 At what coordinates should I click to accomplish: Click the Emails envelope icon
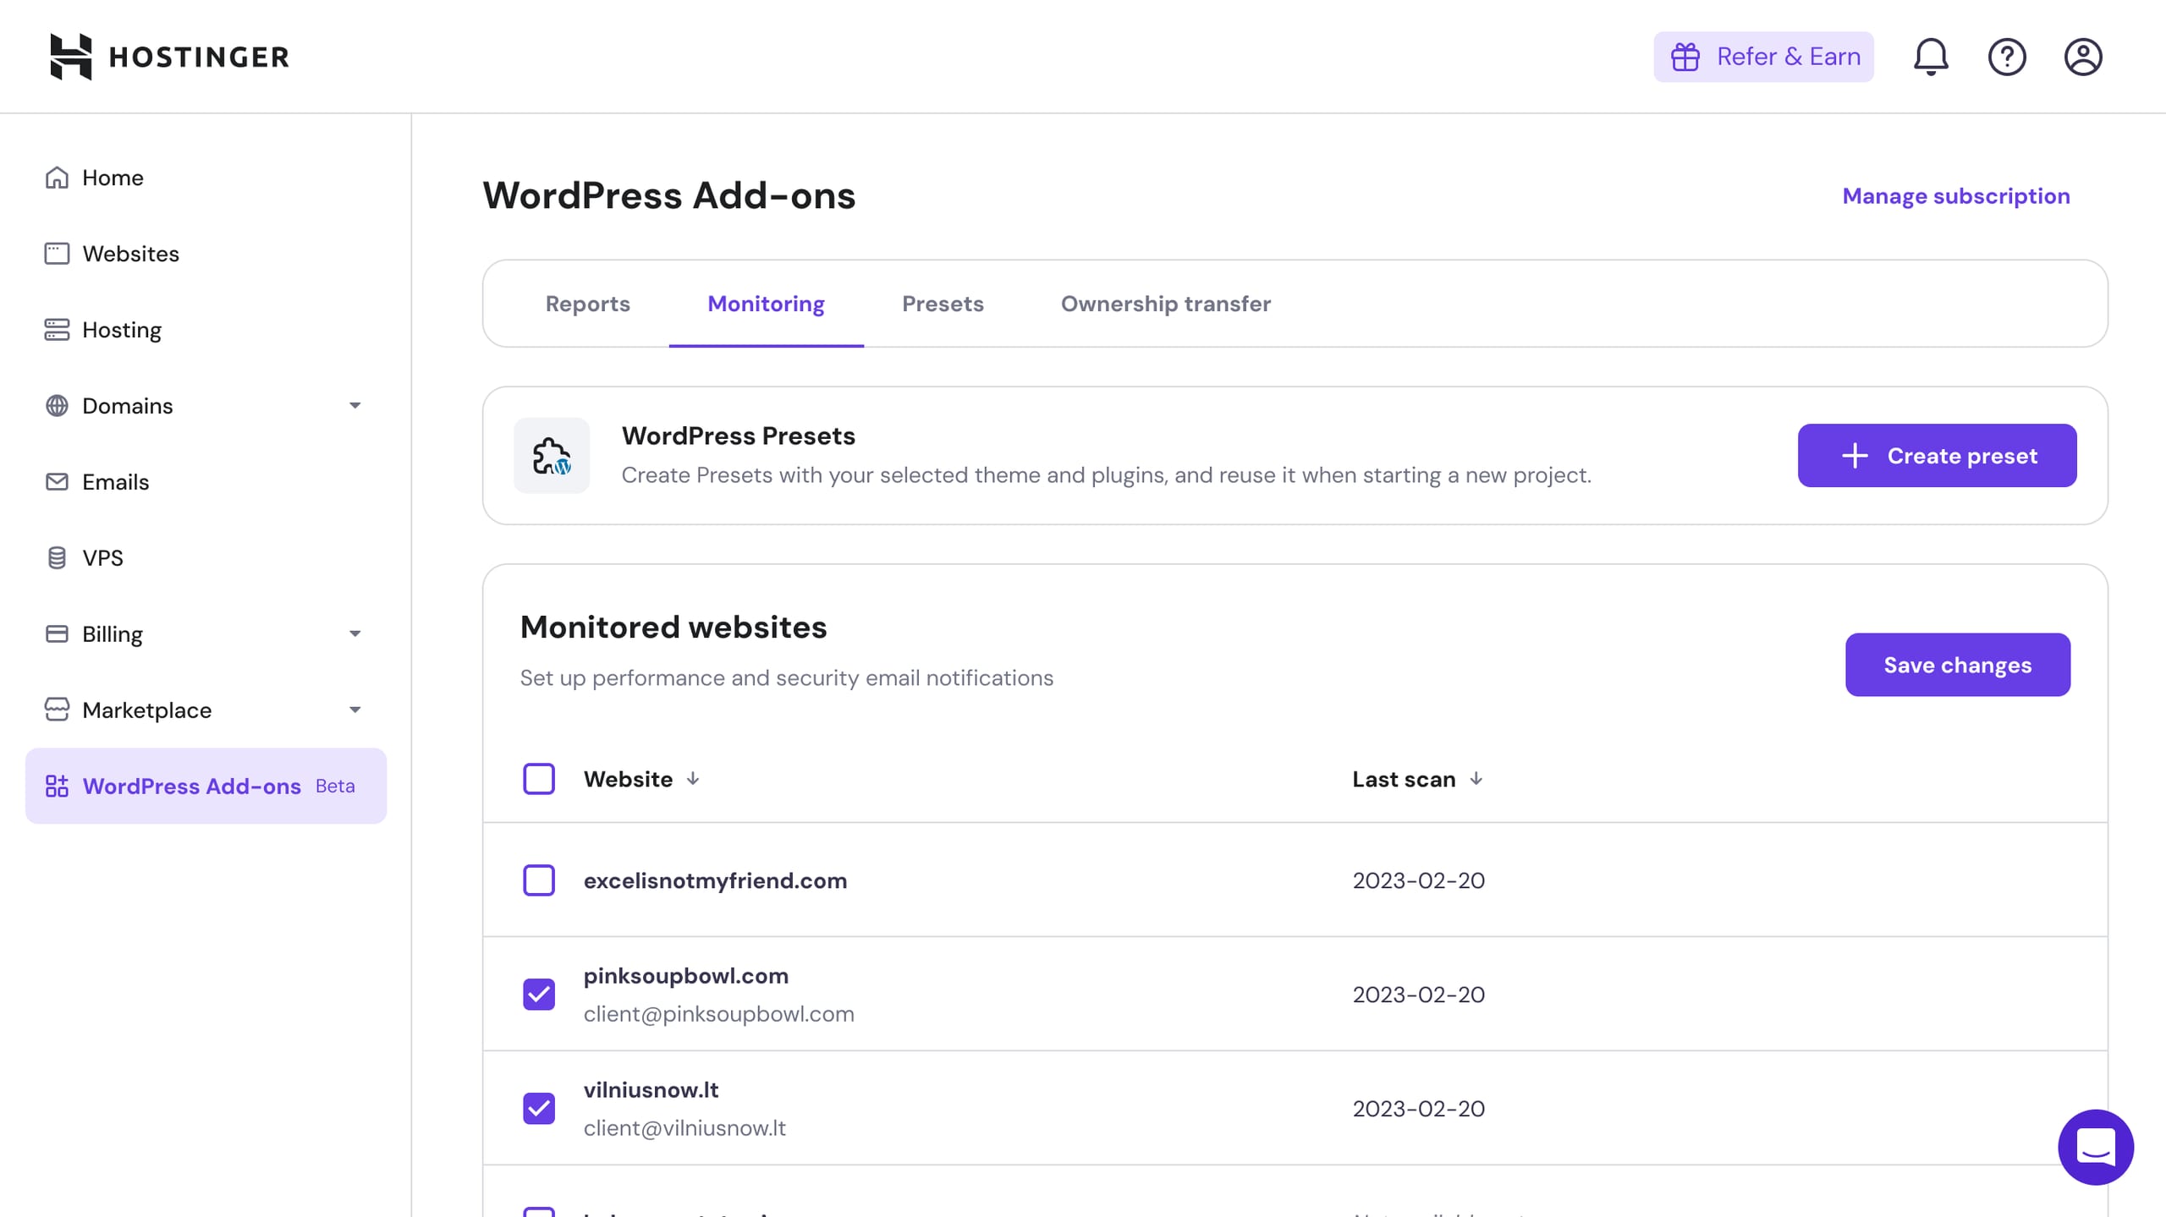tap(57, 482)
